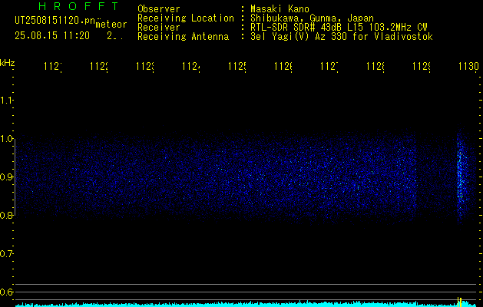Click the gray vertical bar beside 0.9 kHz
483x307 pixels.
point(15,177)
